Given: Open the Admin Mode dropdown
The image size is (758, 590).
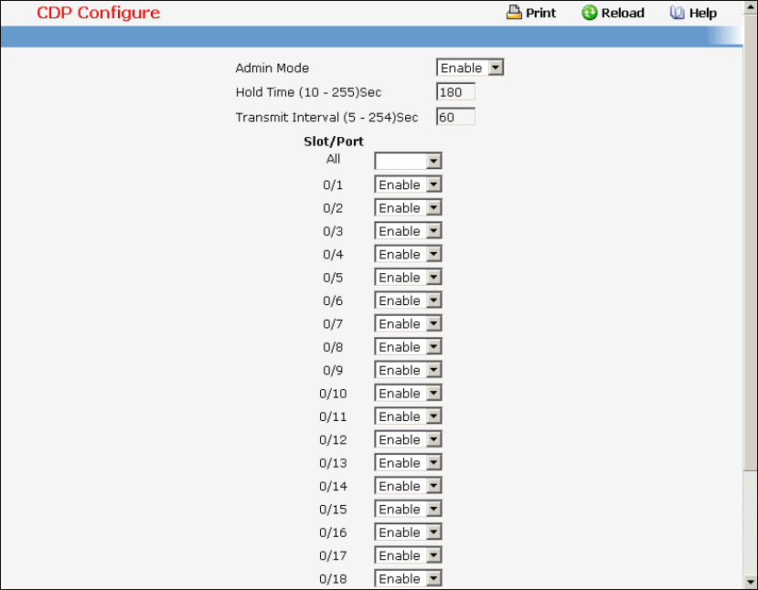Looking at the screenshot, I should 470,68.
